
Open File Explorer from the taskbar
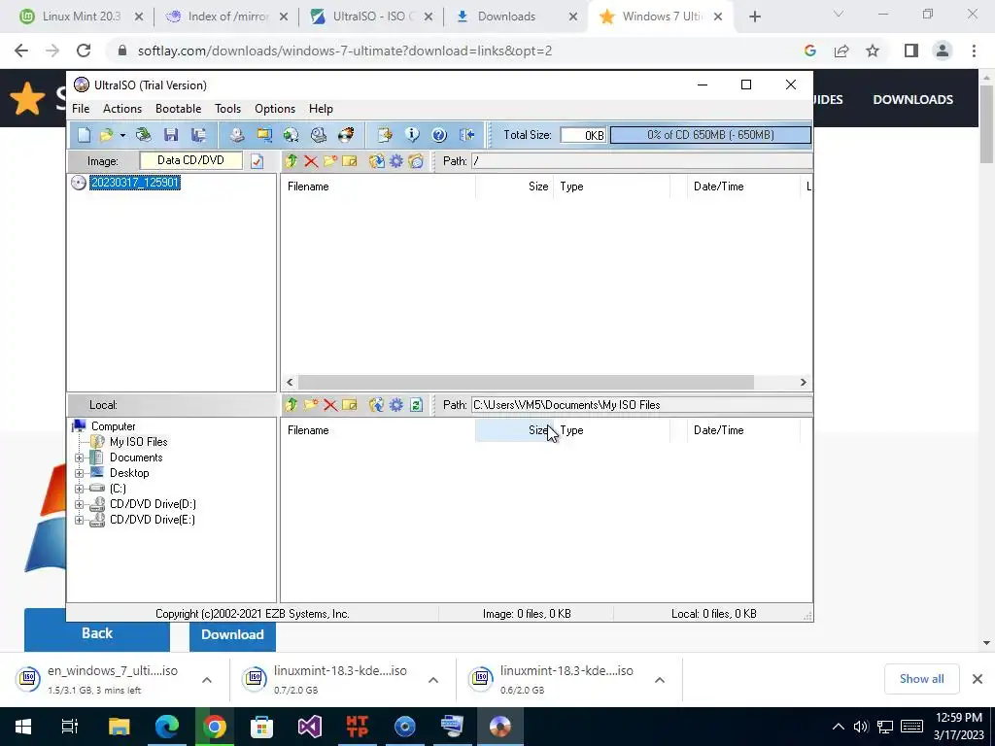119,727
